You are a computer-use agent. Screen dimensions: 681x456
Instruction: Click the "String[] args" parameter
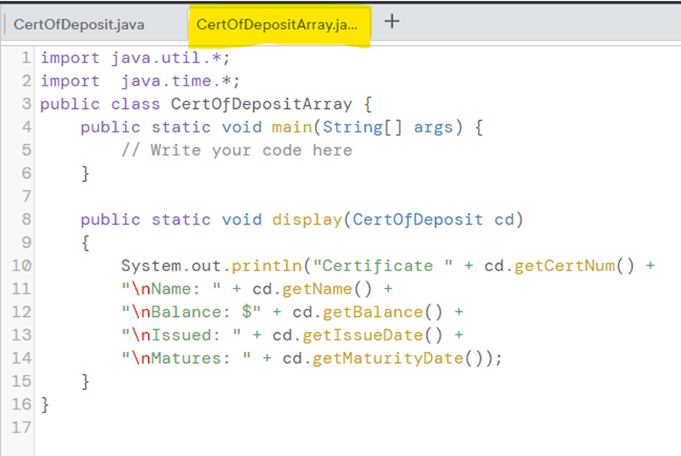(388, 127)
